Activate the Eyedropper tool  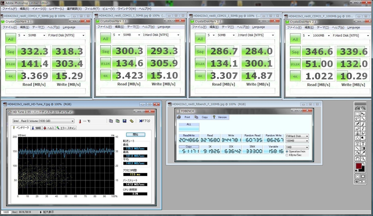point(363,153)
